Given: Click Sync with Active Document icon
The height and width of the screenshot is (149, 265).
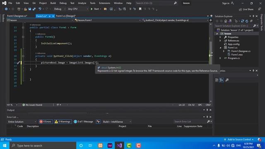Looking at the screenshot, I should click(243, 21).
